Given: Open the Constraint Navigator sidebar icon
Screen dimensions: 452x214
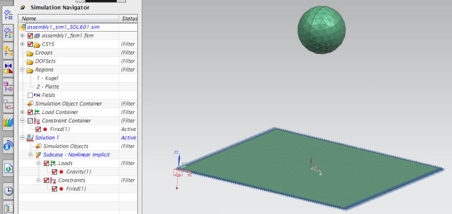Looking at the screenshot, I should (8, 68).
